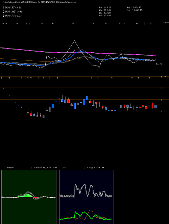The image size is (169, 224).
Task: Click the 'Pre L: 5.25' value
Action: 105,13
